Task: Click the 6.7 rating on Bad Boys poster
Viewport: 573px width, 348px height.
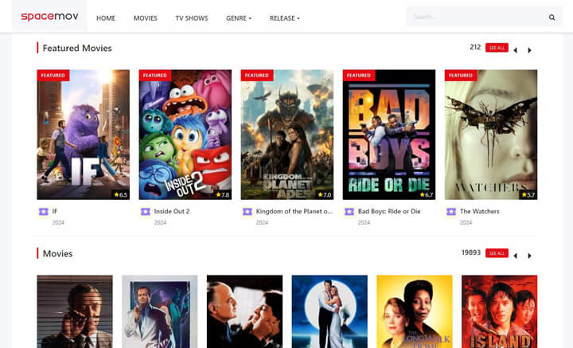Action: (x=427, y=195)
